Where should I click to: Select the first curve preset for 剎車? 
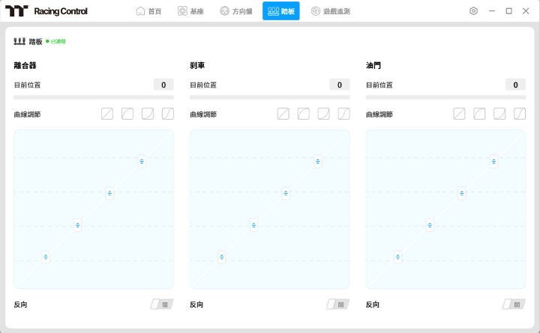click(283, 114)
